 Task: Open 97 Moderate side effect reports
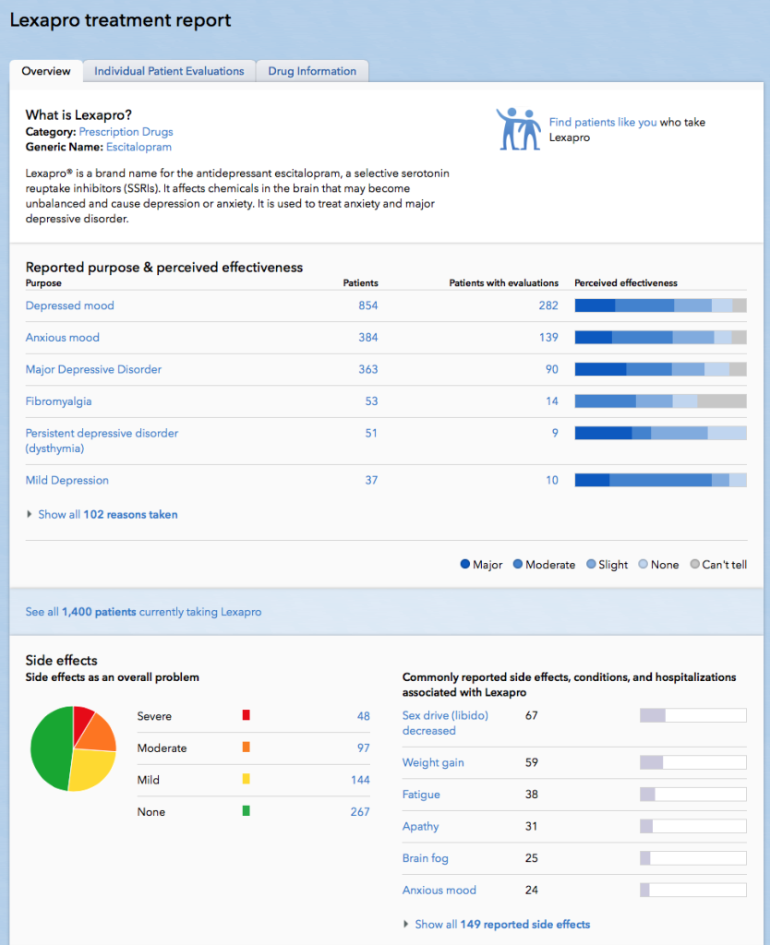click(x=363, y=748)
